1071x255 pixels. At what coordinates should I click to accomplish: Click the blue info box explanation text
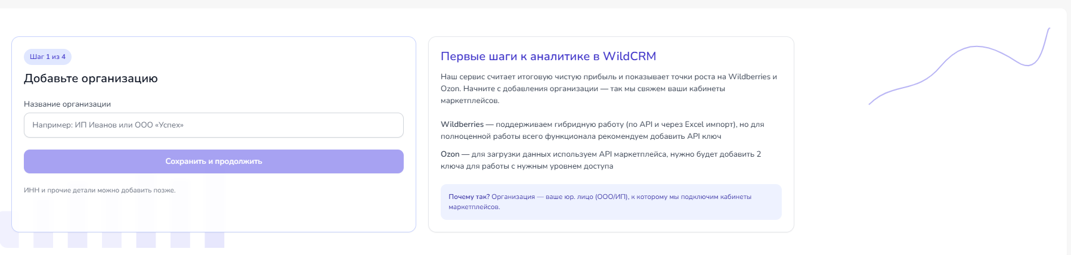coord(620,197)
